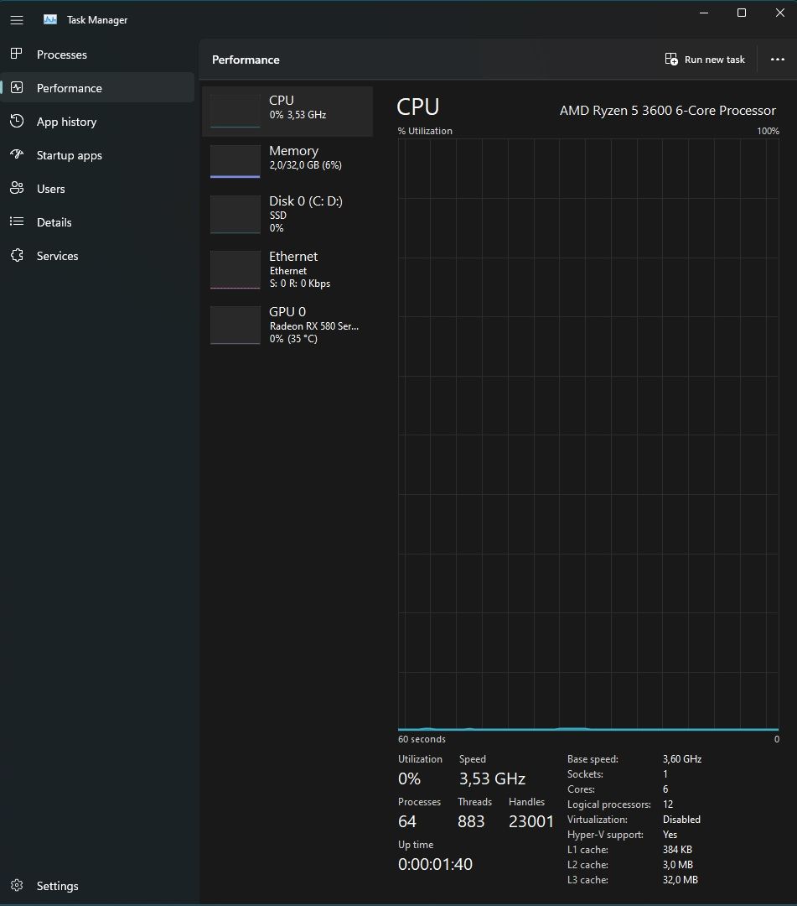797x906 pixels.
Task: Click the Memory mini graph thumbnail
Action: click(235, 161)
